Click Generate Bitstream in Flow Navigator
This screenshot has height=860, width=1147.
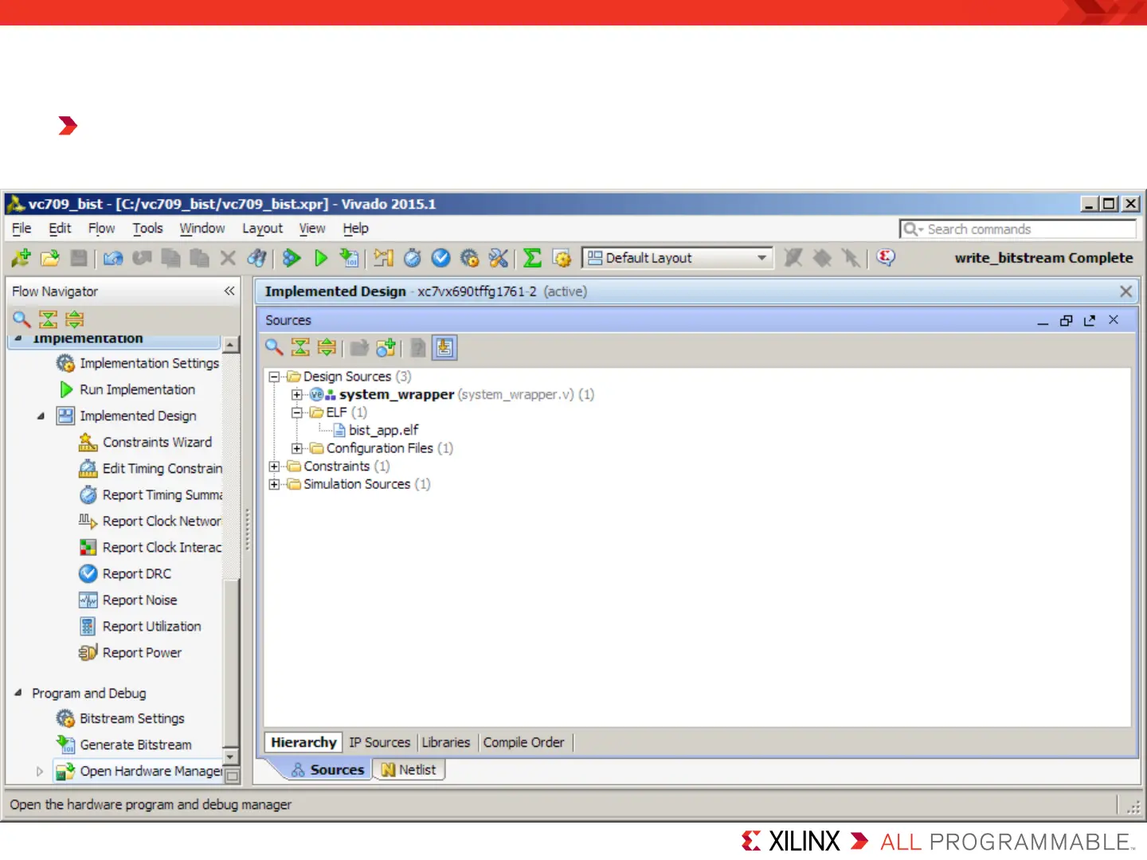(135, 745)
